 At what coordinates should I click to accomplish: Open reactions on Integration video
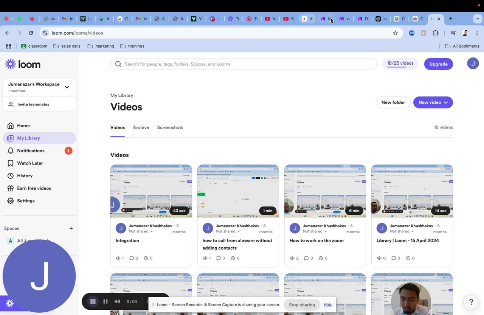tap(148, 258)
